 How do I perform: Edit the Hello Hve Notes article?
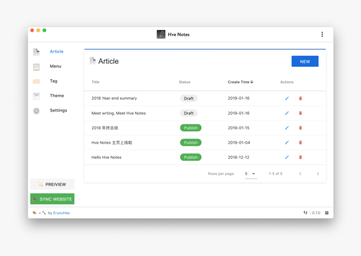(287, 157)
